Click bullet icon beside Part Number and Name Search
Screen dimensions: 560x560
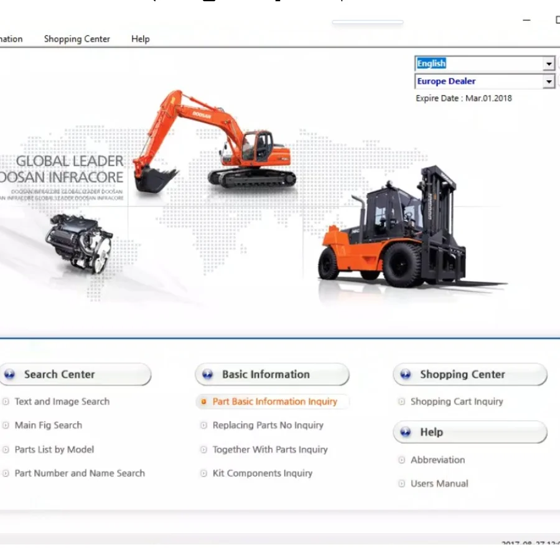6,474
